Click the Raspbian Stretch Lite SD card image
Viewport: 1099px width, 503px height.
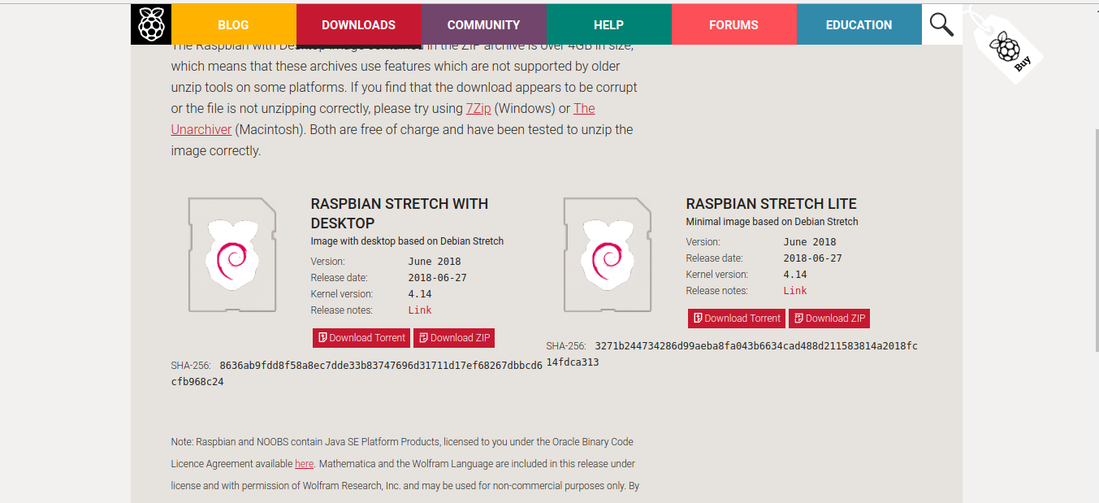[x=608, y=254]
